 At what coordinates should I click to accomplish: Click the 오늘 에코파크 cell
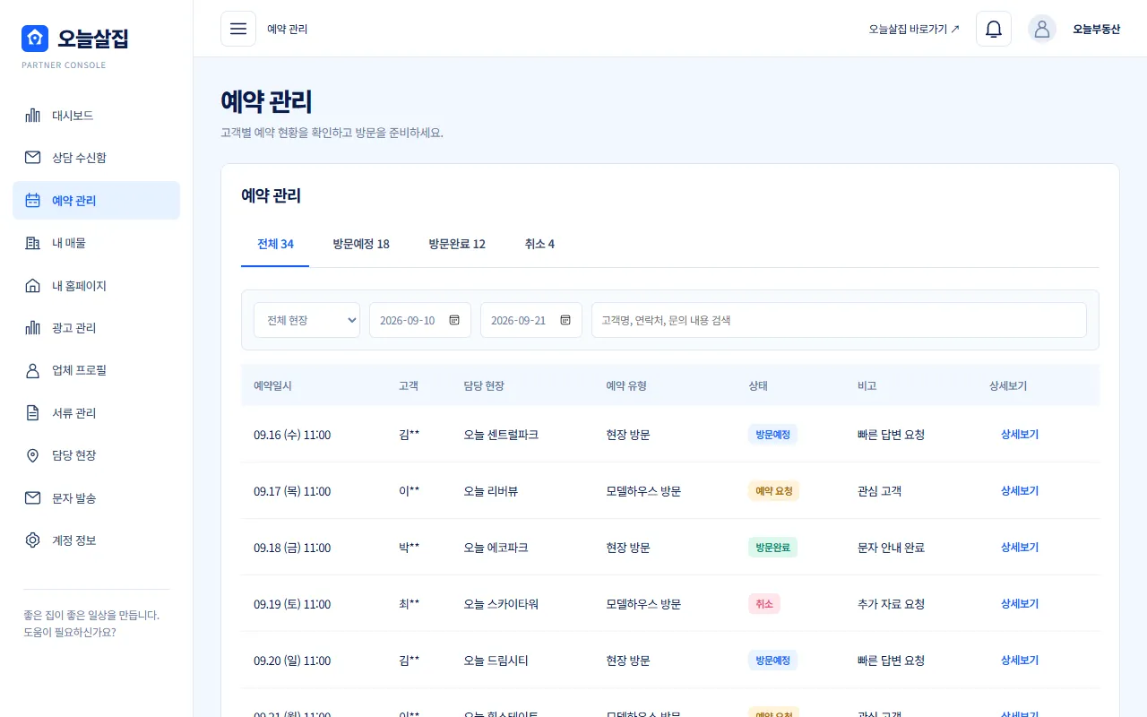point(496,548)
